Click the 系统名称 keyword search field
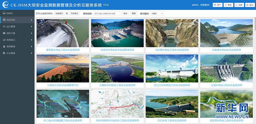256x124 pixels. [x=106, y=13]
